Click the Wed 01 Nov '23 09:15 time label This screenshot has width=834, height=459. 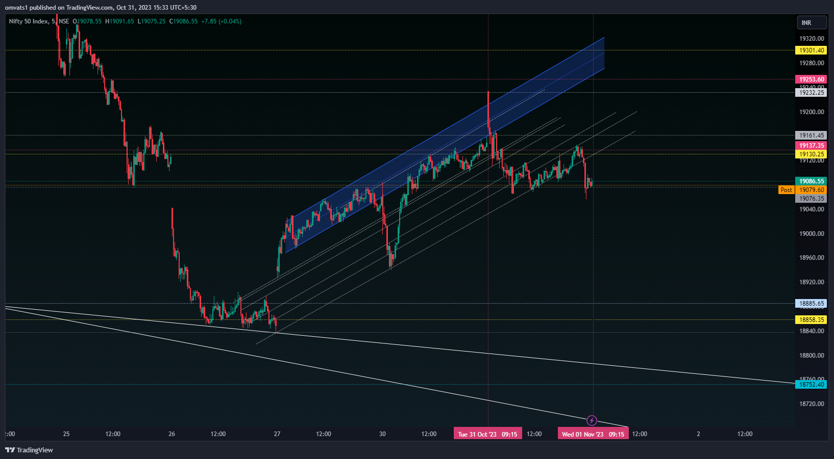click(593, 434)
